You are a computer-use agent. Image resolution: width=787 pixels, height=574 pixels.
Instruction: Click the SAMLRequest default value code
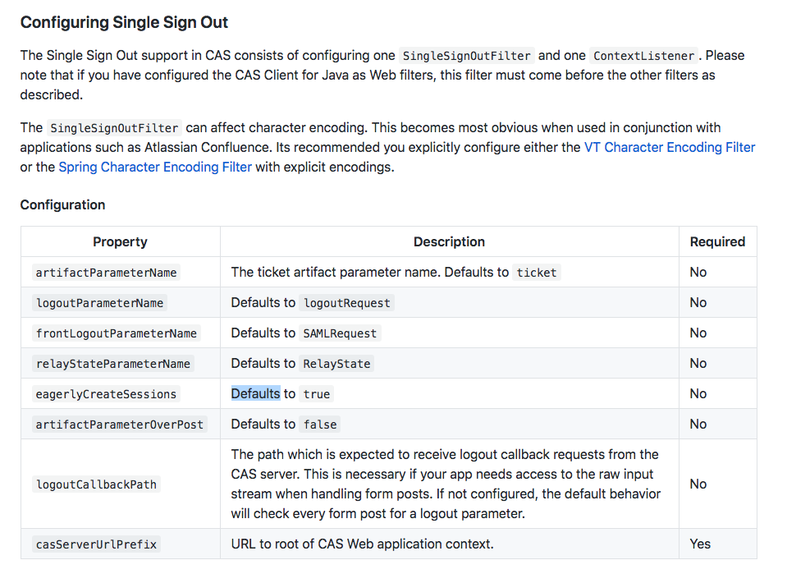pos(340,333)
